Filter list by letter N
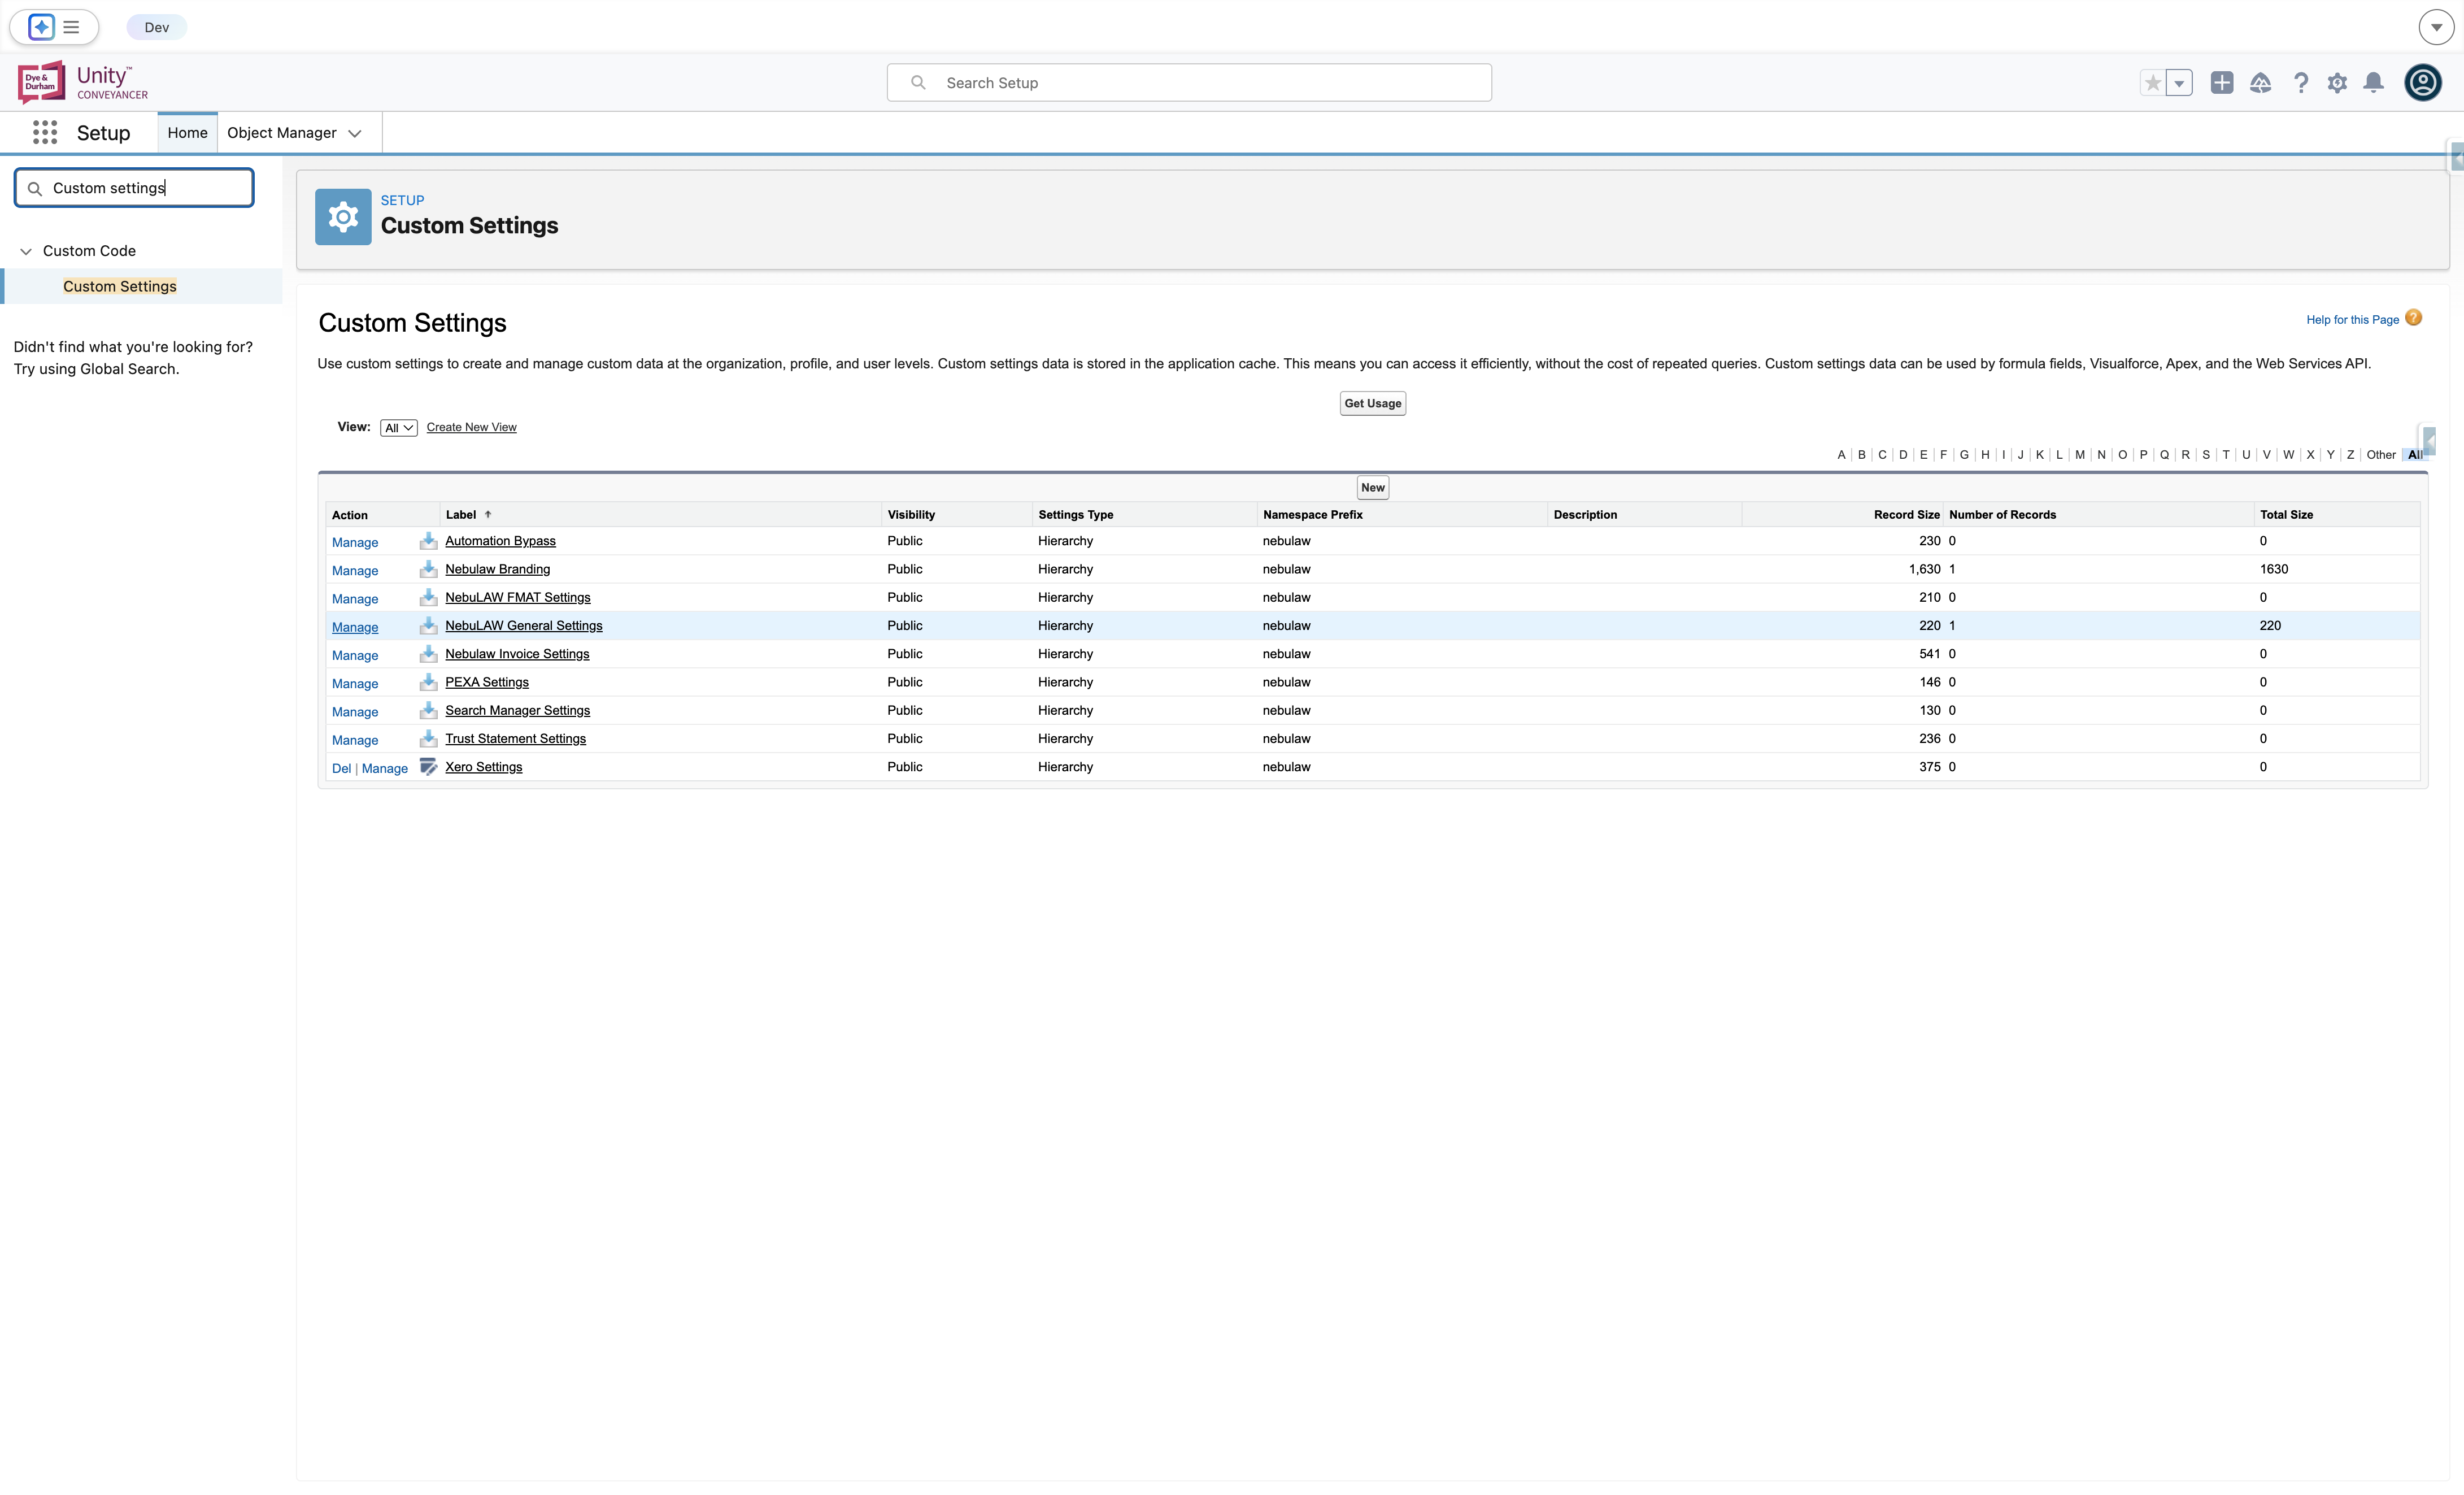The image size is (2464, 1495). coord(2101,455)
